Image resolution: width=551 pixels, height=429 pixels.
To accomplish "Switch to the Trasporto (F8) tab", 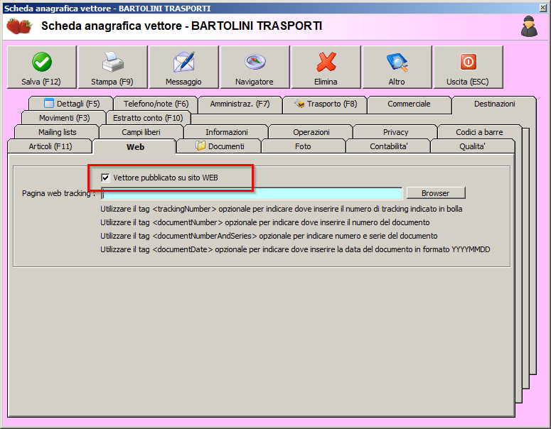I will coord(325,104).
